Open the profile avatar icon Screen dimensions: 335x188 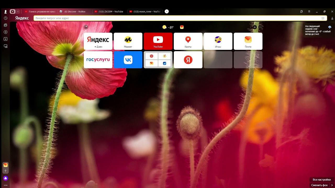tap(5, 12)
